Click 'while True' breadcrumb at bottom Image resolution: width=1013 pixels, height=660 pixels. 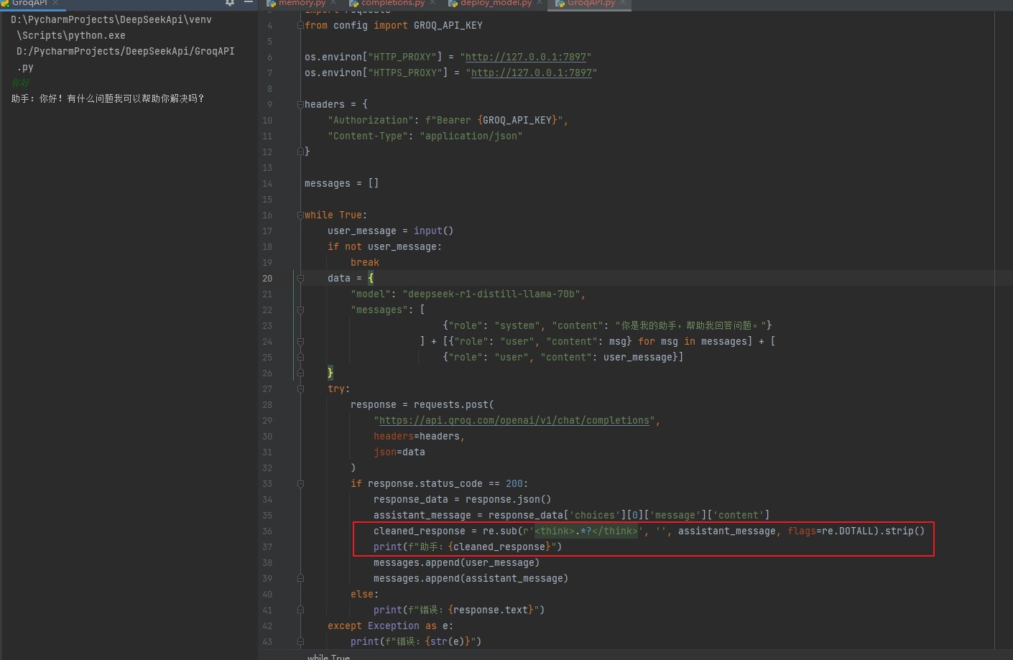coord(328,656)
